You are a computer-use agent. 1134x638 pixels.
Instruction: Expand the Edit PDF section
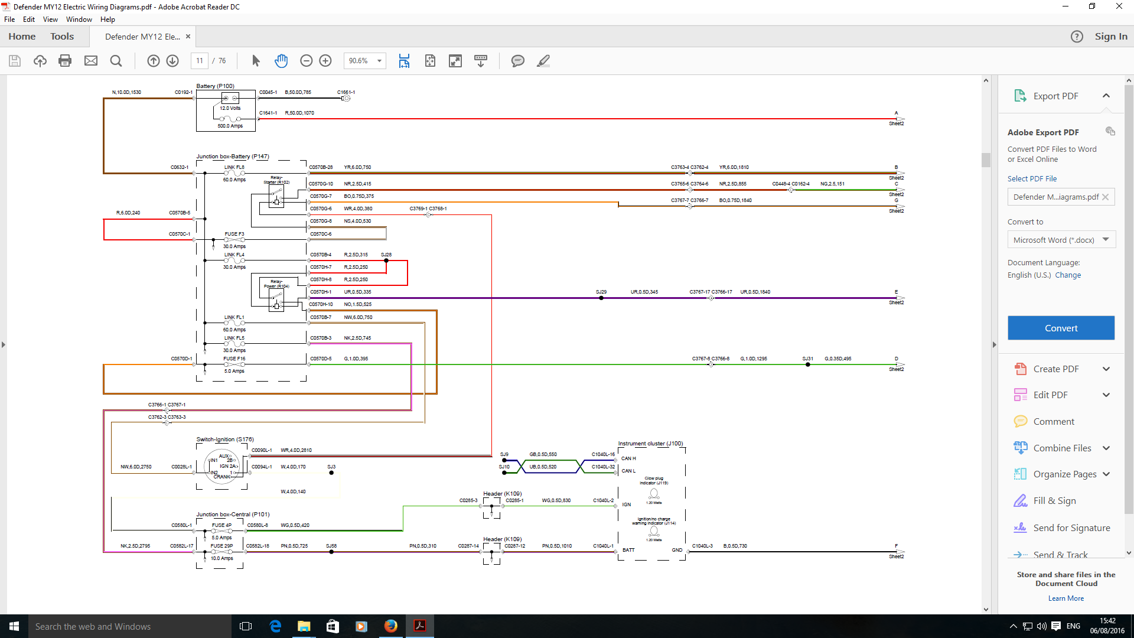pyautogui.click(x=1106, y=395)
